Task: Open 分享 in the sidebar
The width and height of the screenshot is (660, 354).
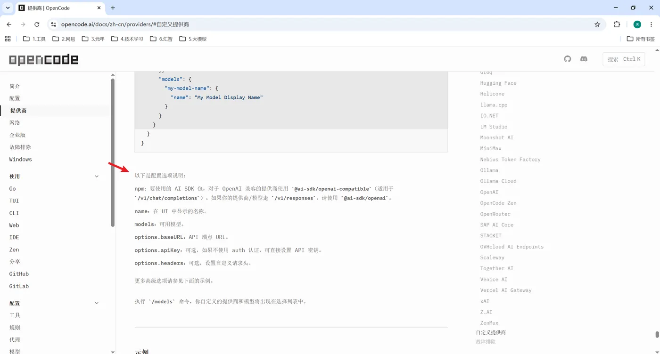Action: pos(15,262)
